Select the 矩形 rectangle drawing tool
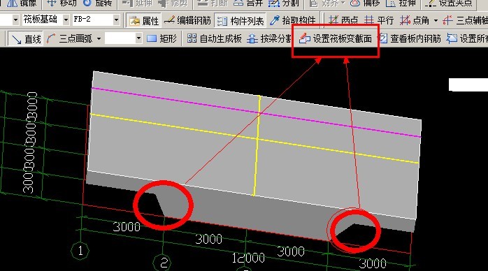The height and width of the screenshot is (271, 488). pyautogui.click(x=162, y=38)
